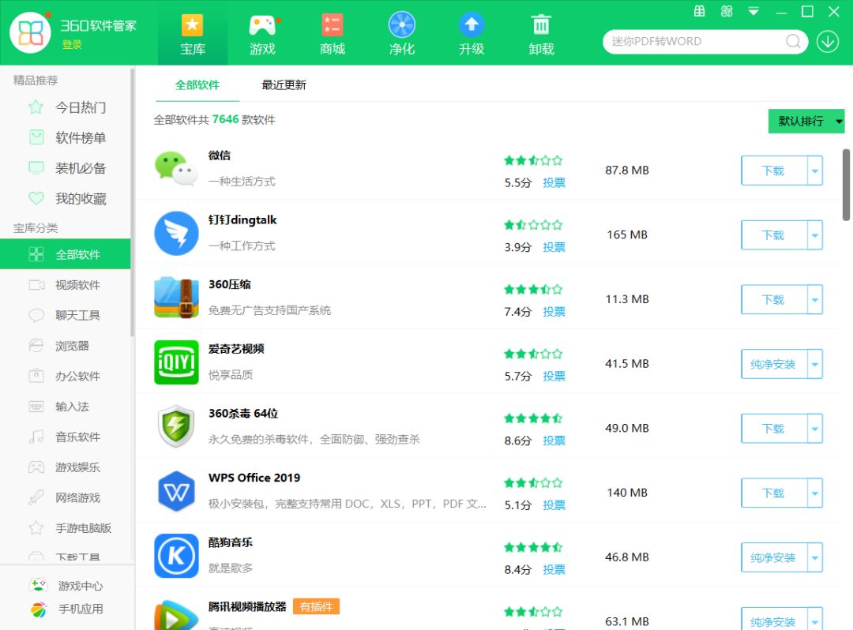Expand download options arrow for 钉钉dingtalk
This screenshot has width=853, height=630.
815,235
